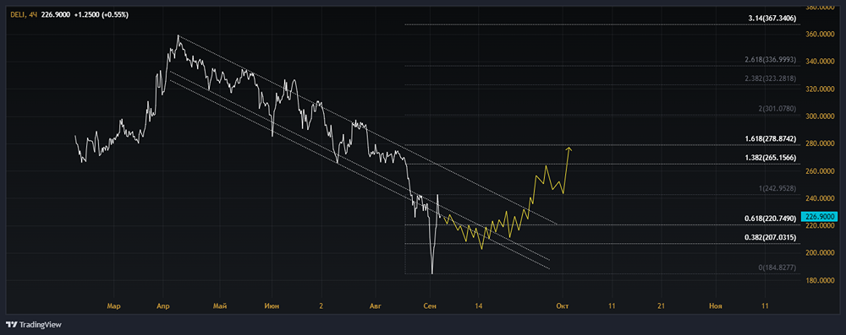Click the Апр date label on time axis
This screenshot has height=335, width=846.
click(163, 306)
